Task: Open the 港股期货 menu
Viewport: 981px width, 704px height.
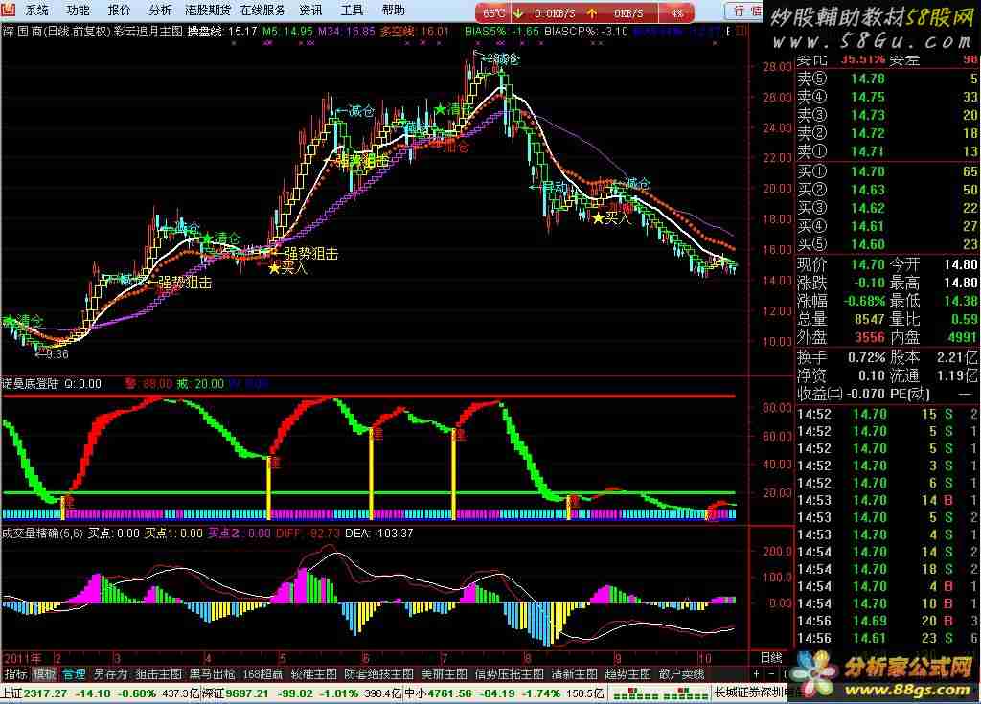Action: point(208,10)
